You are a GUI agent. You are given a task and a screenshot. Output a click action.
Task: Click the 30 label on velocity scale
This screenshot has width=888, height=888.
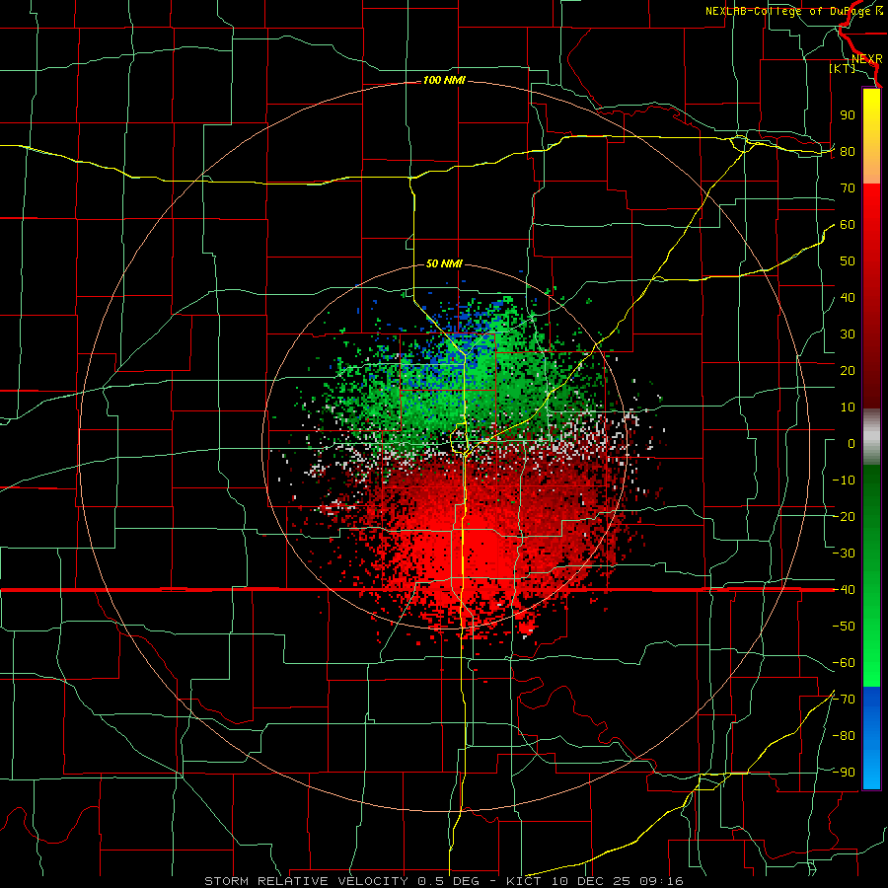(x=848, y=334)
